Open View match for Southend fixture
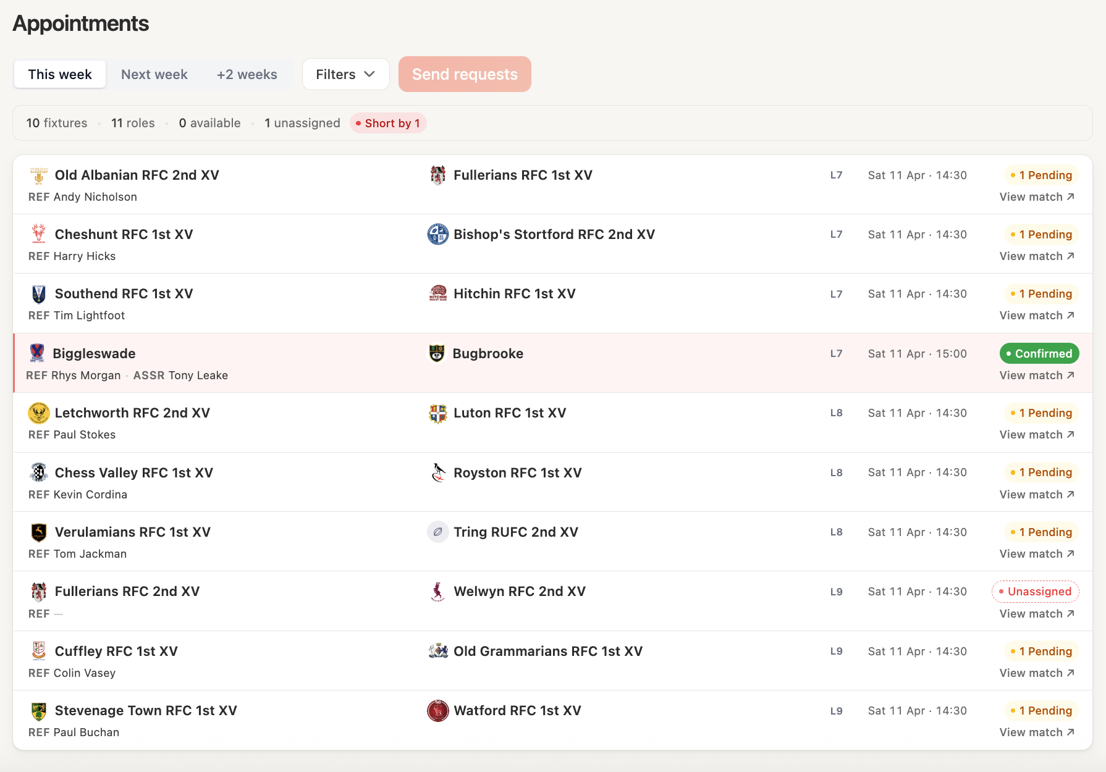Screen dimensions: 1106x772 (1037, 316)
